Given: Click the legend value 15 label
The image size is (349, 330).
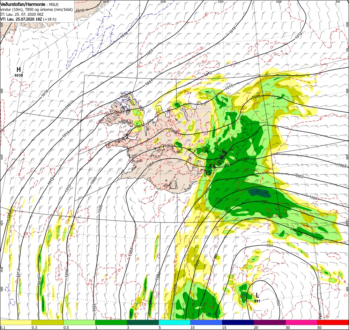Looking at the screenshot, I should tap(224, 328).
